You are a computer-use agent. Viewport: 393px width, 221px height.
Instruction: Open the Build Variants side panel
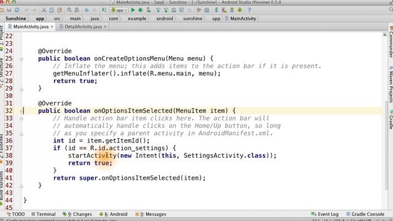pyautogui.click(x=2, y=188)
